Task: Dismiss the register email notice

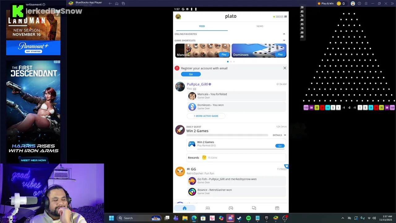Action: 285,68
